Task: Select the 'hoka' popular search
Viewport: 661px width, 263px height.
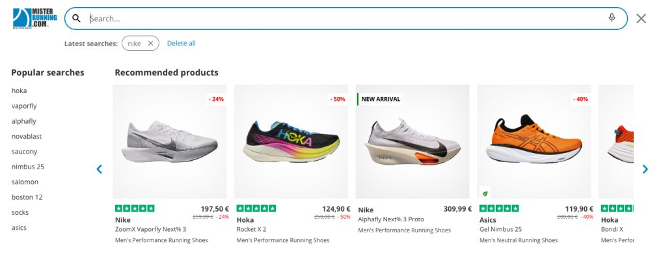Action: 20,90
